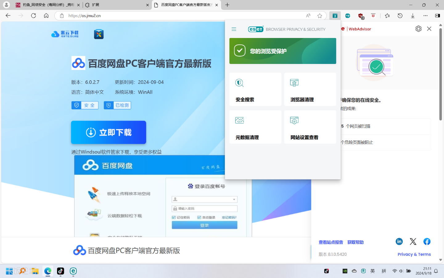Open the ESET popup hamburger menu
This screenshot has height=278, width=444.
(234, 29)
